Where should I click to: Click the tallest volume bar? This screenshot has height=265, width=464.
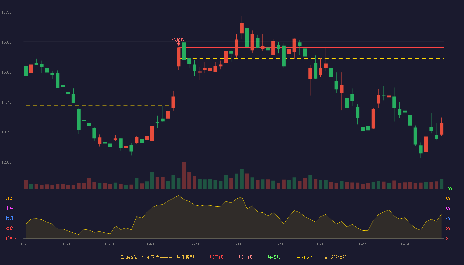click(184, 175)
